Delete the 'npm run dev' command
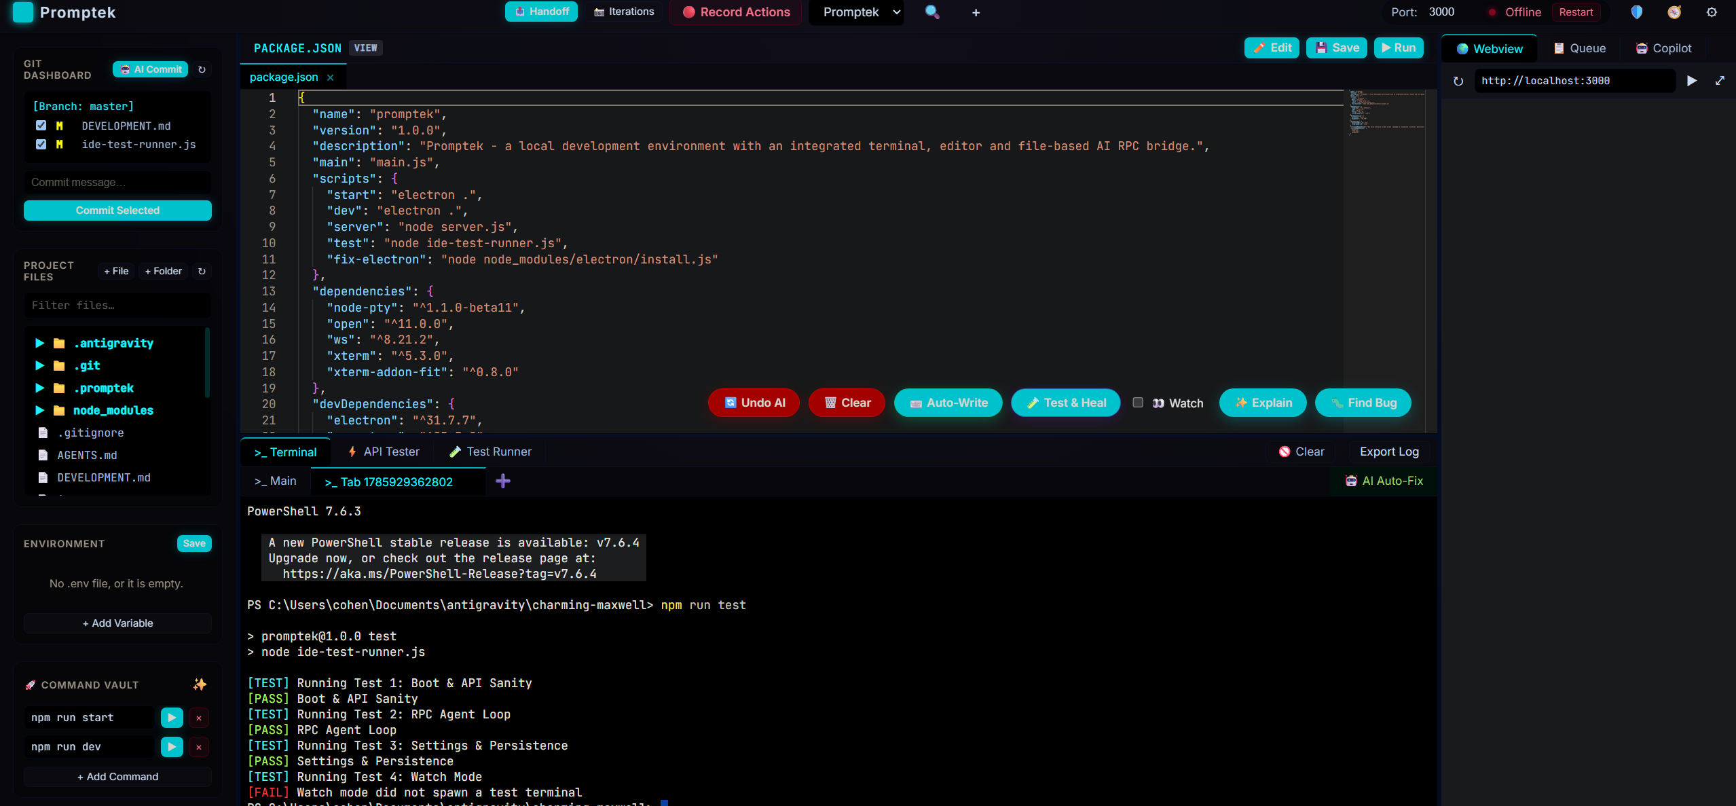This screenshot has height=806, width=1736. pyautogui.click(x=199, y=747)
